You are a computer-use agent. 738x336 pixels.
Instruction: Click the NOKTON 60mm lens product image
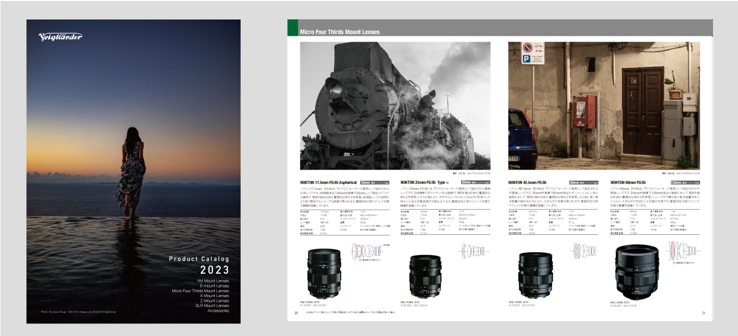638,273
